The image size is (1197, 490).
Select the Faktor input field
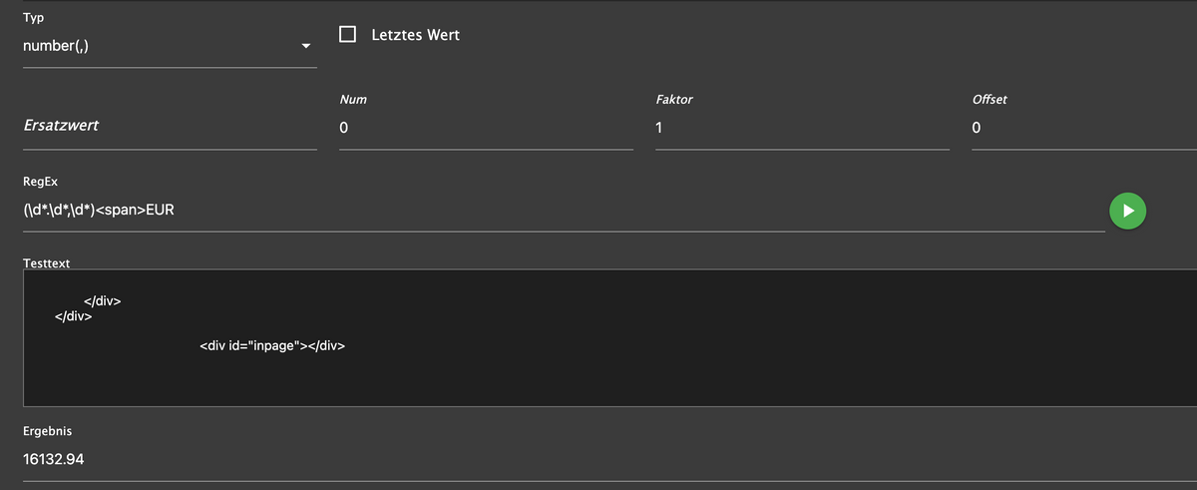click(801, 129)
